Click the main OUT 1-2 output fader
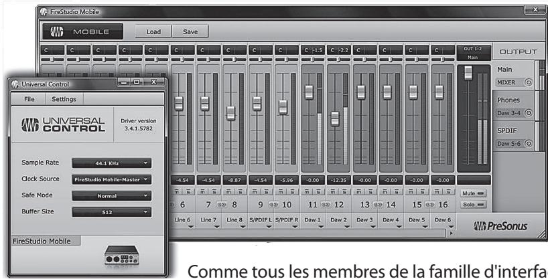This screenshot has height=279, width=548. click(468, 73)
